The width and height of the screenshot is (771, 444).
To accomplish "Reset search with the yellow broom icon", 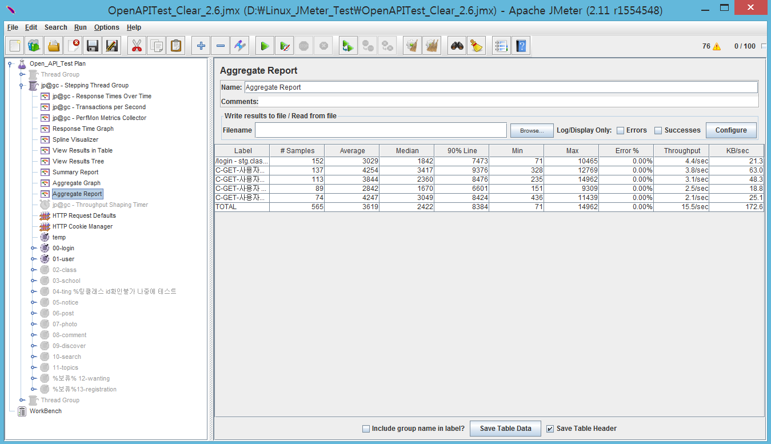I will pyautogui.click(x=476, y=46).
